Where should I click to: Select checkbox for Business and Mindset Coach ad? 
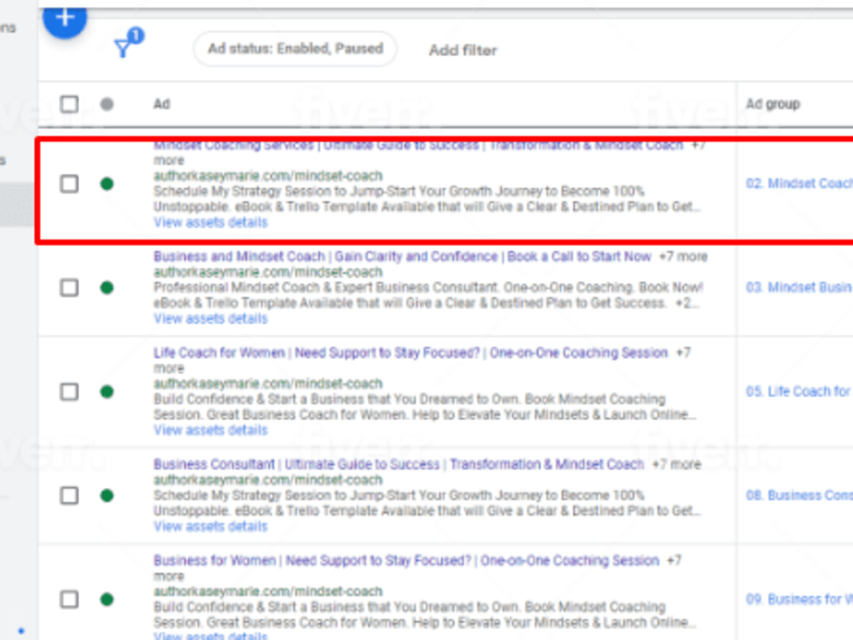point(69,287)
